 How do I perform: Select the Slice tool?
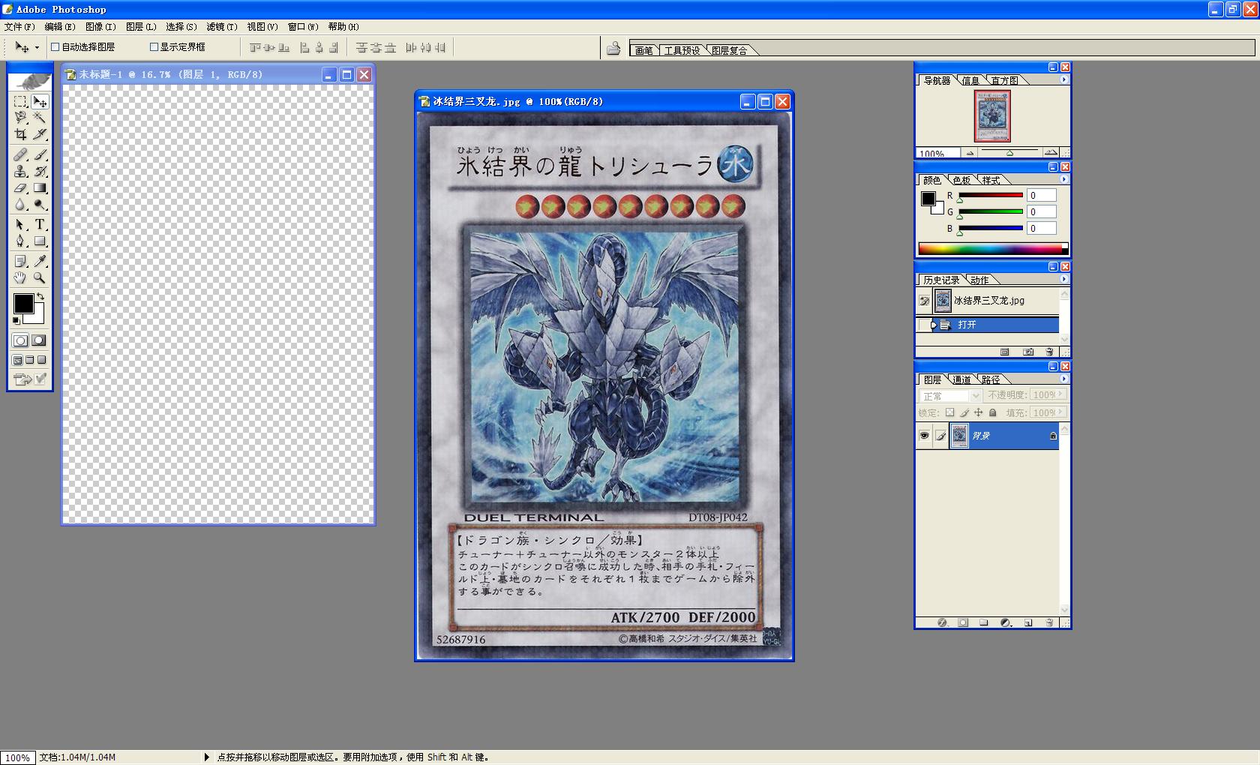point(40,134)
